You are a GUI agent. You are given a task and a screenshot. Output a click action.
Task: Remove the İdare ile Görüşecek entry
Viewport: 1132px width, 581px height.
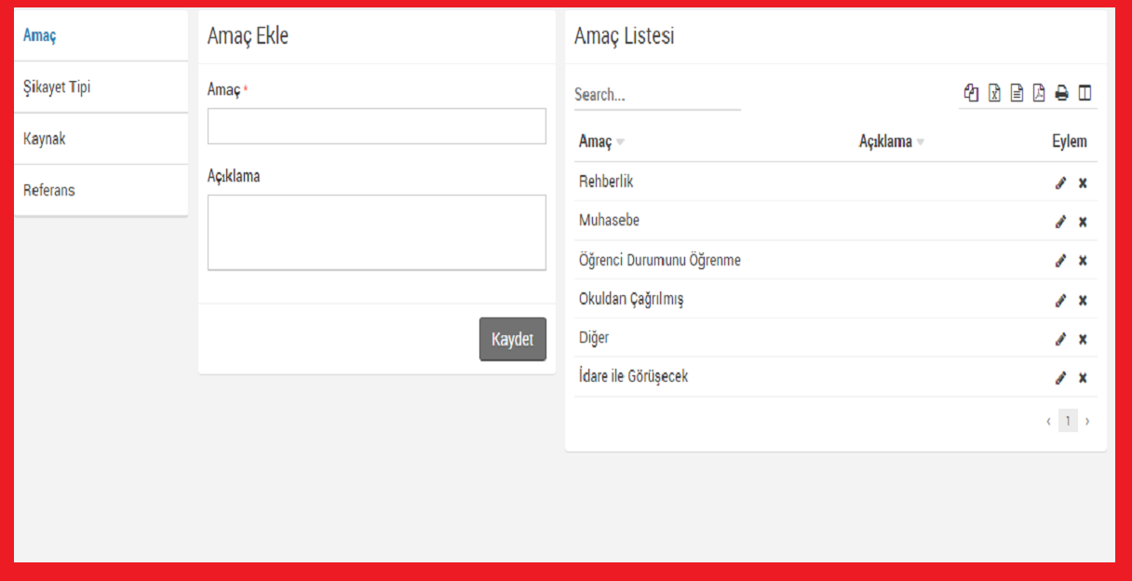tap(1083, 379)
